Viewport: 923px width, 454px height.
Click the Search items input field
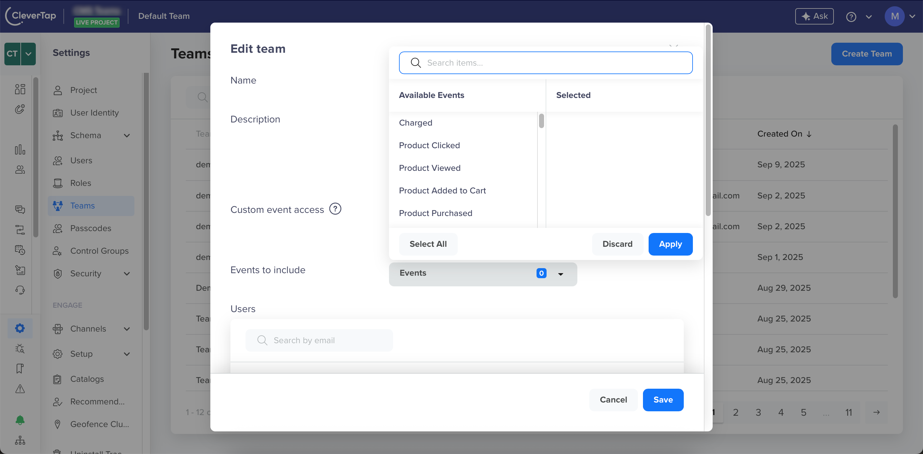[x=545, y=63]
